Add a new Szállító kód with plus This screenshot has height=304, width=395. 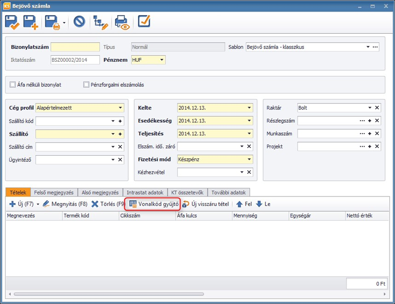120,121
